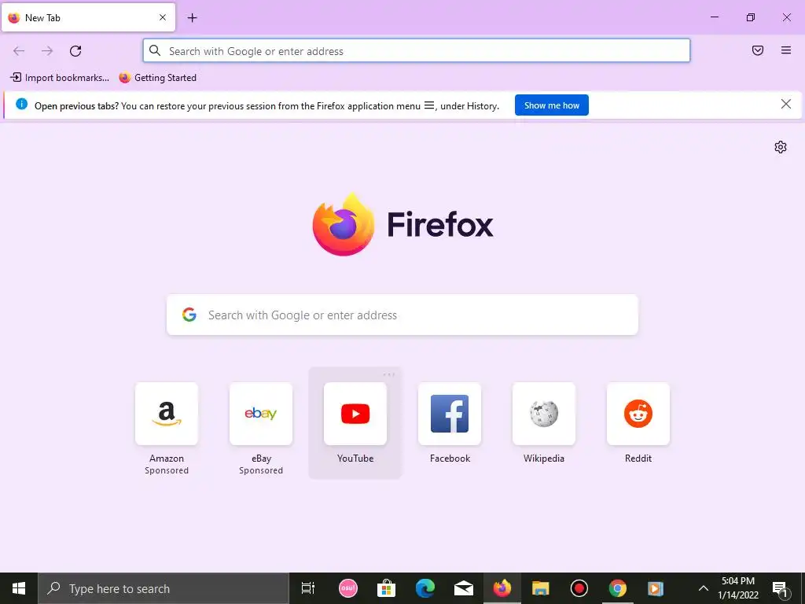
Task: Click the Google G icon in search box
Action: (189, 315)
